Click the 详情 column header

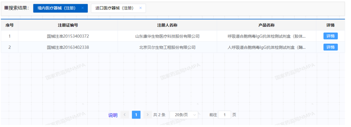[331, 25]
